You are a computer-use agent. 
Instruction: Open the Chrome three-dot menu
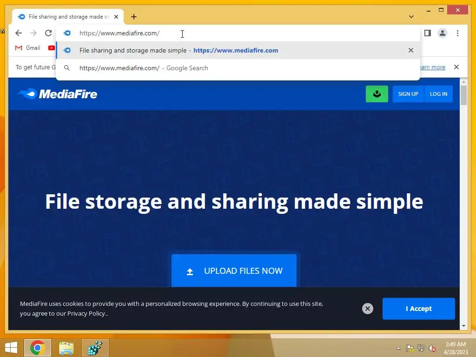[457, 33]
